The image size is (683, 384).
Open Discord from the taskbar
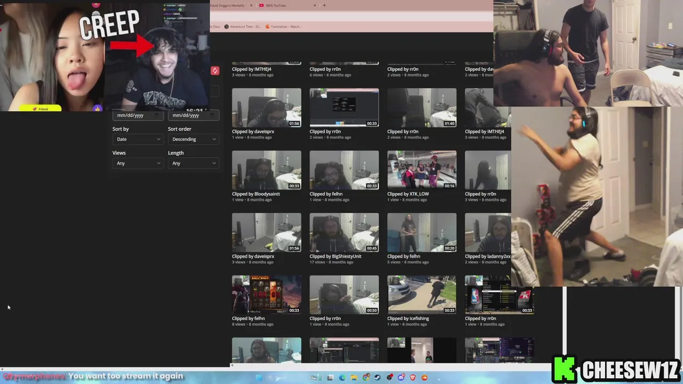401,378
